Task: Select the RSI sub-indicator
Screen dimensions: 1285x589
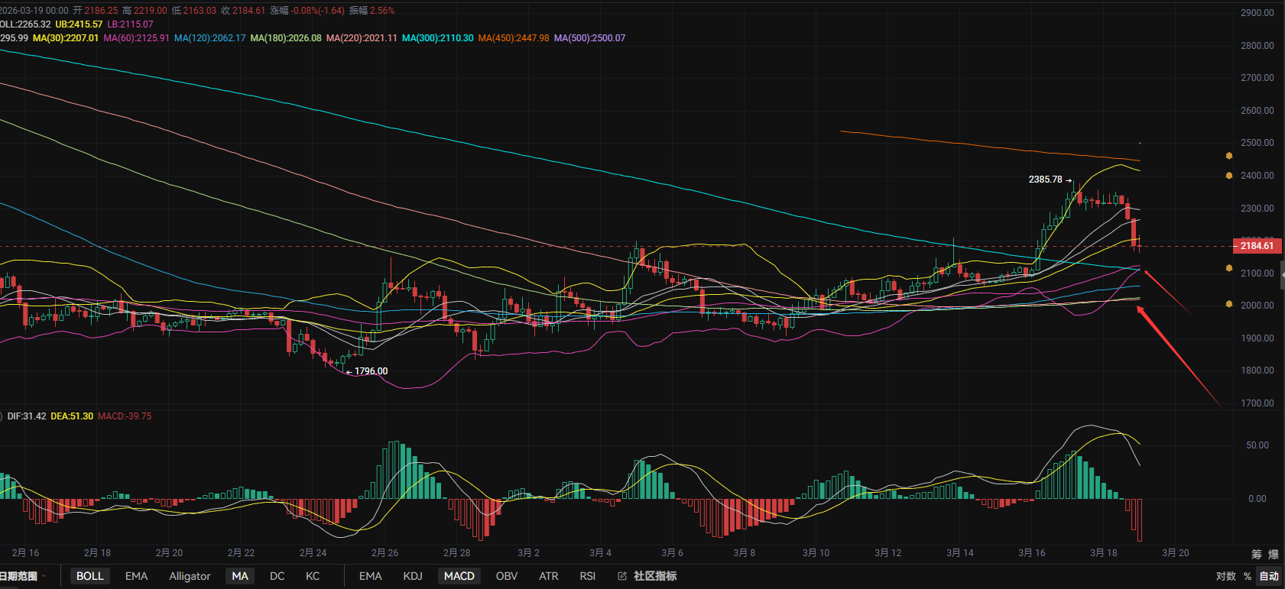Action: click(x=588, y=576)
